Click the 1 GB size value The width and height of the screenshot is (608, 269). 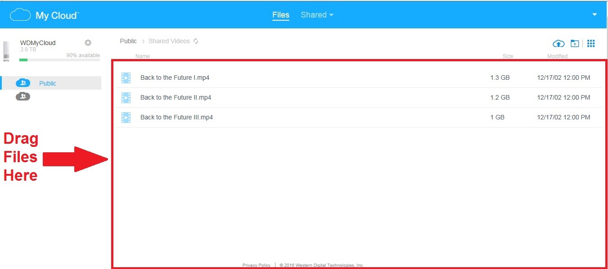pos(497,117)
